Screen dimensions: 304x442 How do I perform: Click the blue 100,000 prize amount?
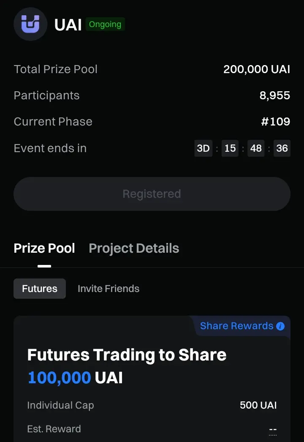(x=60, y=377)
